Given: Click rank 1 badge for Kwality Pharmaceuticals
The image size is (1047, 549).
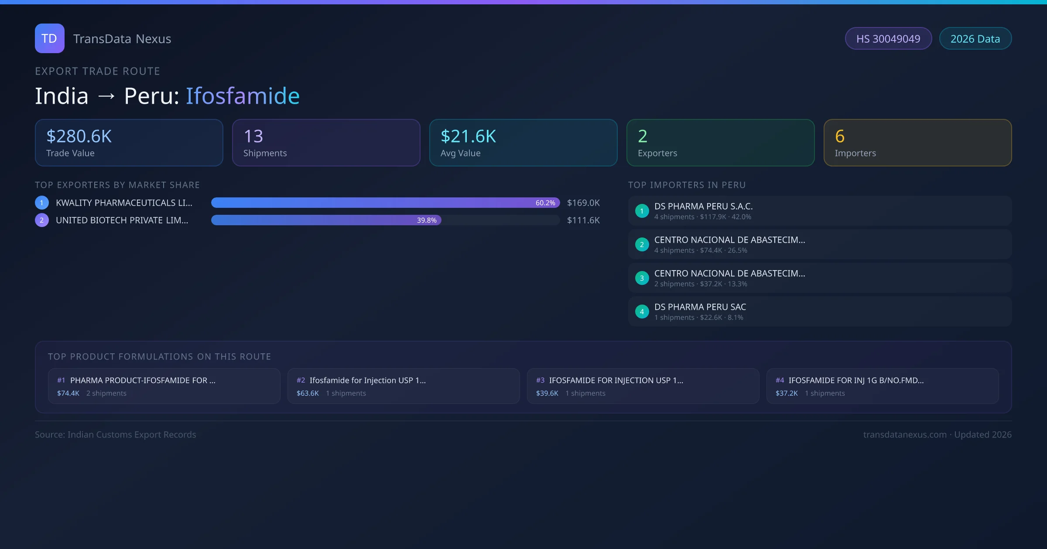Looking at the screenshot, I should (x=42, y=203).
